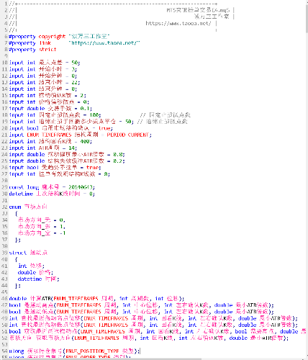Screen dimensions: 308x360
Task: Click "ENUM_TIMEFRAMES" on line 21
Action: pos(49,135)
